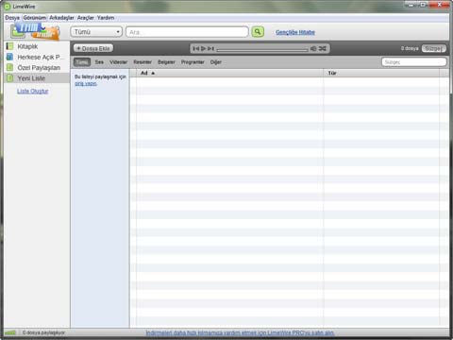Click the Liste Oluştur link
453x340 pixels.
[x=33, y=92]
